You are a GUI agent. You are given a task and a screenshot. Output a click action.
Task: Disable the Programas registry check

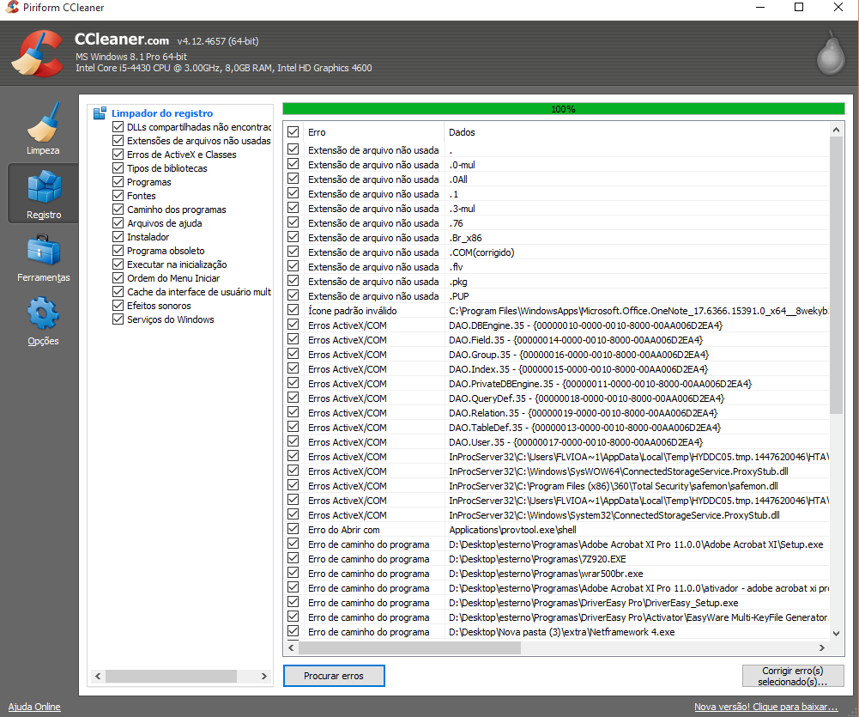(x=118, y=182)
